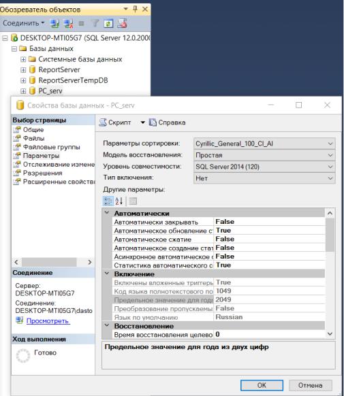The image size is (344, 396).
Task: Click the property grid scroll up arrow
Action: click(x=330, y=214)
